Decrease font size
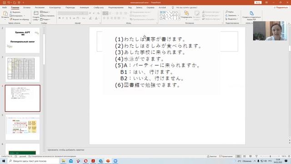Viewport: 291px width, 164px height. click(94, 13)
